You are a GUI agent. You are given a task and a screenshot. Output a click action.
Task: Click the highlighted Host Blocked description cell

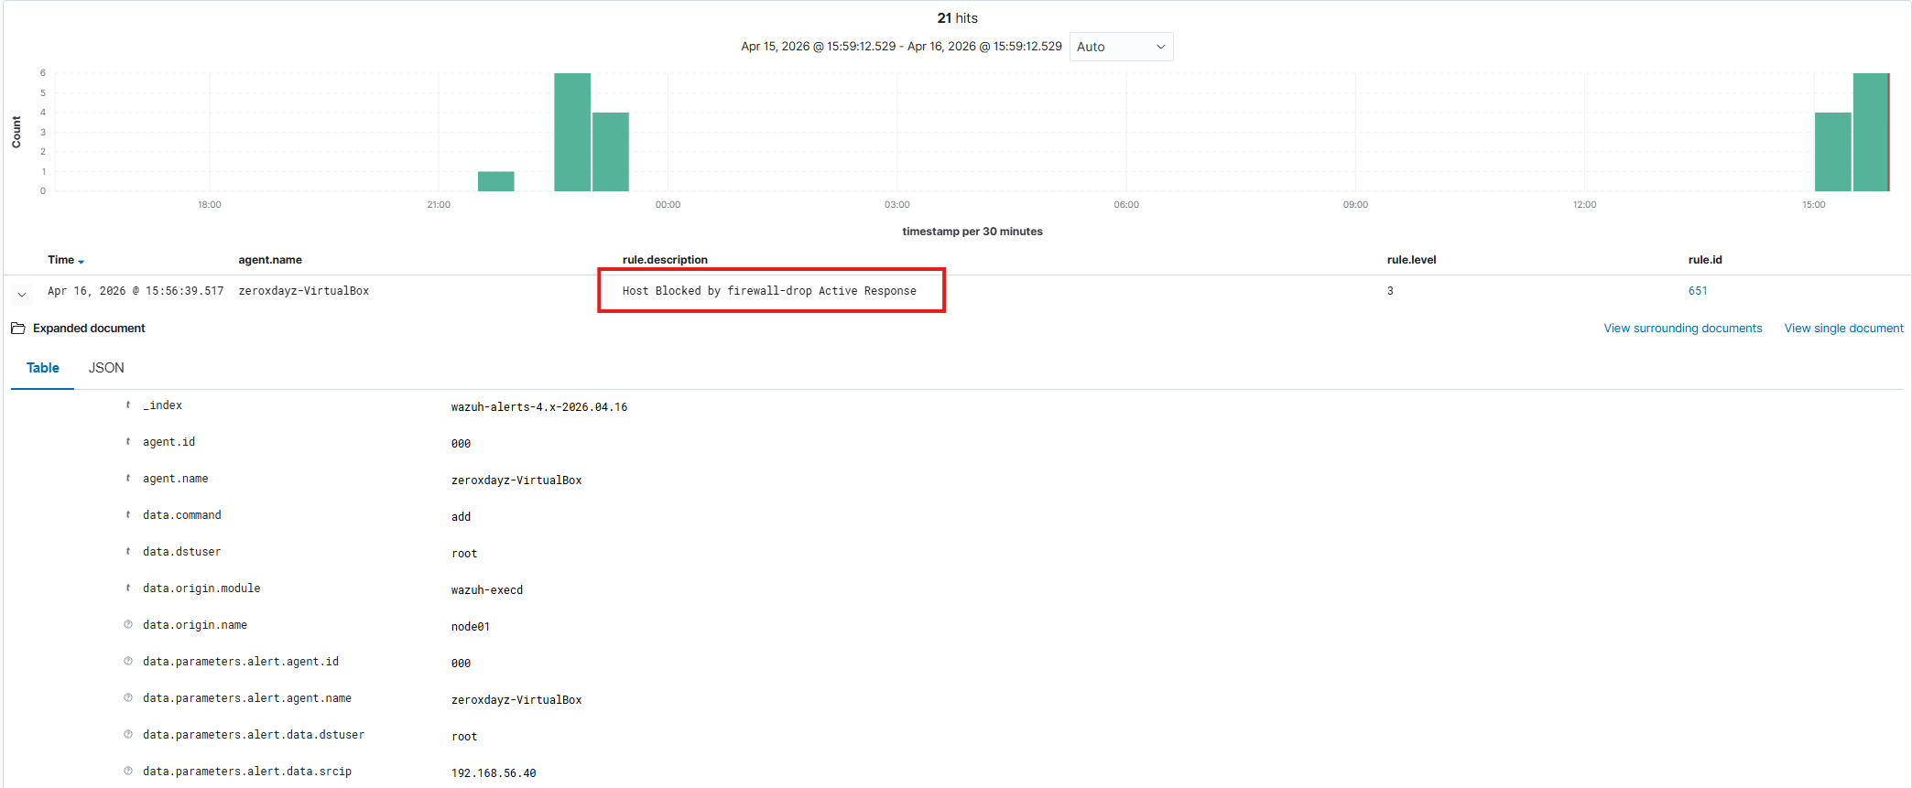[770, 291]
